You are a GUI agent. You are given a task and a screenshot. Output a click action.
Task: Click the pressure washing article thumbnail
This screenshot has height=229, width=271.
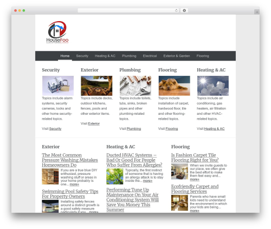click(x=50, y=176)
